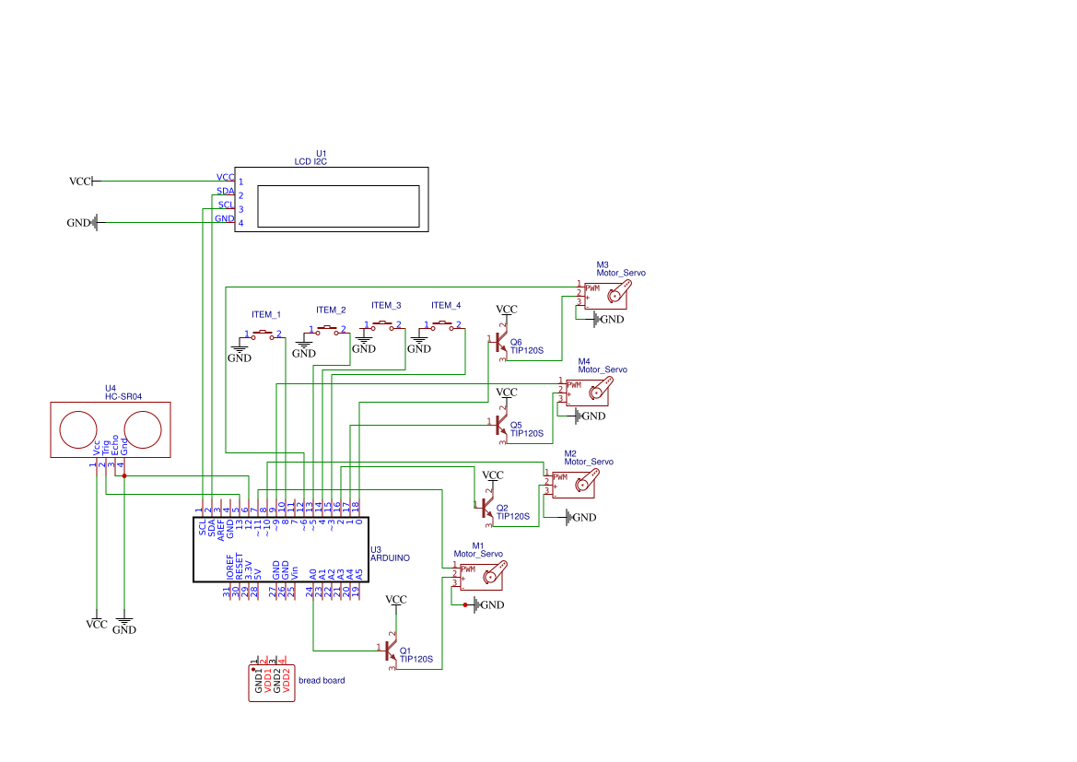1077x762 pixels.
Task: Select the M3 servo motor symbol
Action: coord(608,295)
